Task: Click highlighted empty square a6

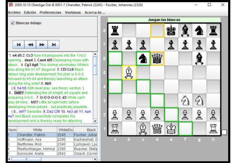Action: click(x=115, y=58)
